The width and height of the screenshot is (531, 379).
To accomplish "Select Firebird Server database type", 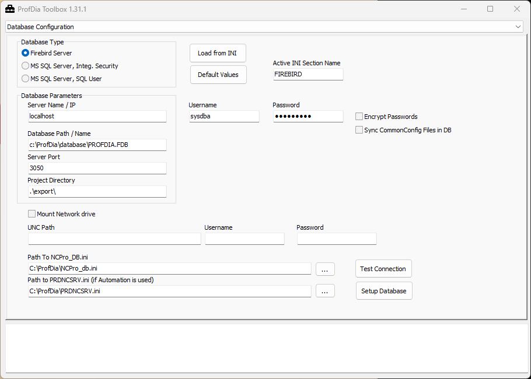I will coord(26,53).
